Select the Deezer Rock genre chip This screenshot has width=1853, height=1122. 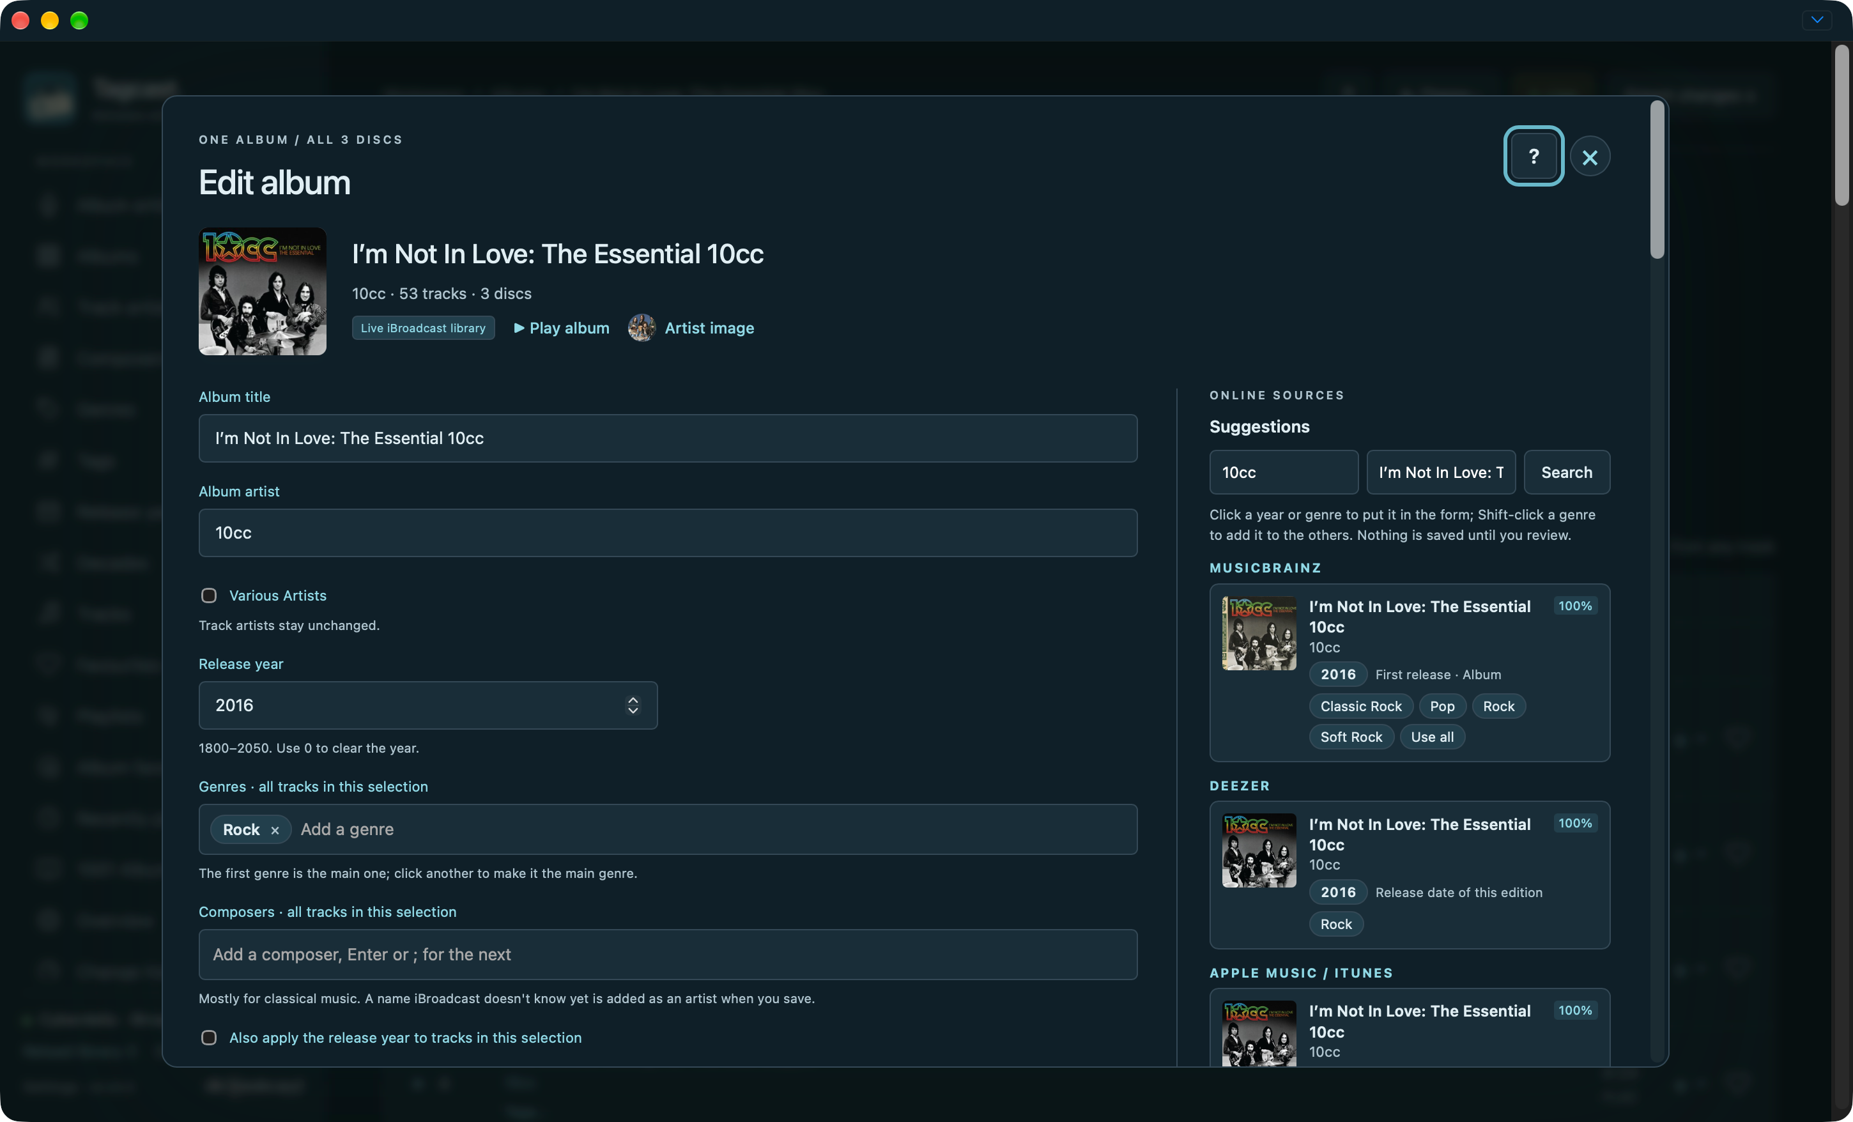(x=1335, y=924)
